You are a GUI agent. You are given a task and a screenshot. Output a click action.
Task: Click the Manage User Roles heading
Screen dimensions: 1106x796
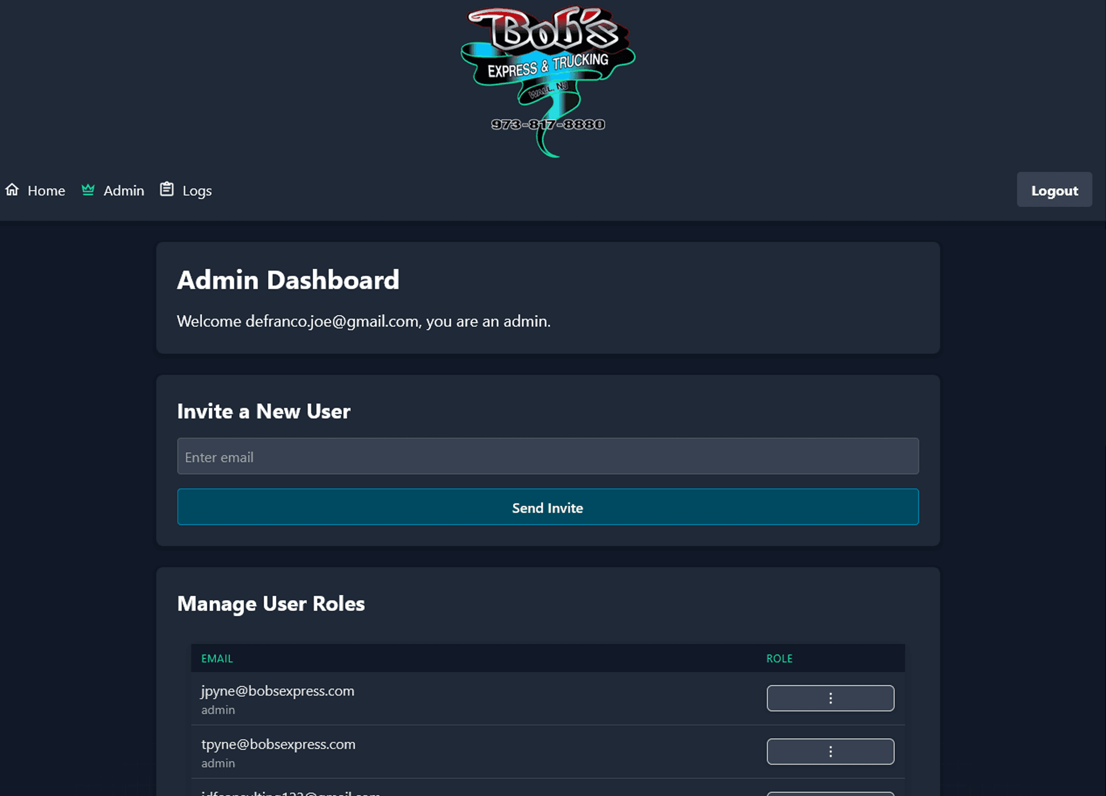tap(271, 604)
